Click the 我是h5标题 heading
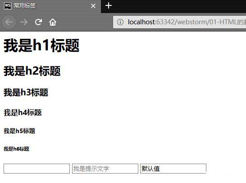This screenshot has height=183, width=246. pos(19,131)
